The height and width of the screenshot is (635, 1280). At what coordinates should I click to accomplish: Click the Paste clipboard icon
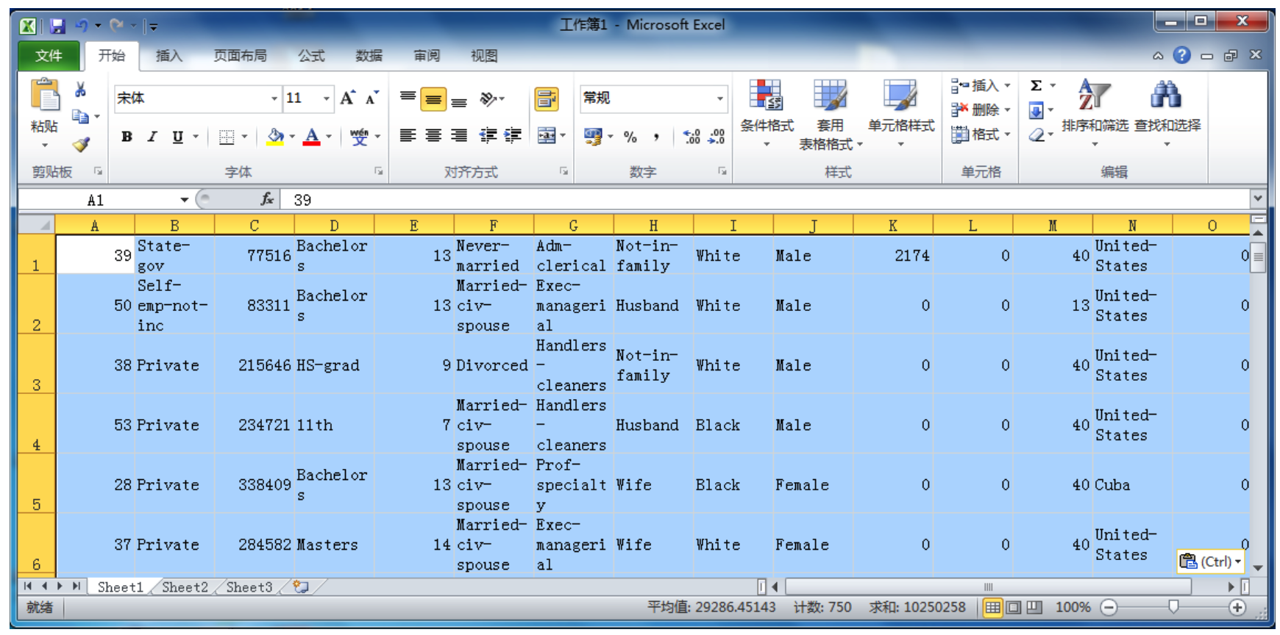pyautogui.click(x=45, y=96)
